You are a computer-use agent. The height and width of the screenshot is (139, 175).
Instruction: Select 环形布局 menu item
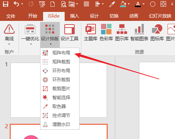(60, 71)
